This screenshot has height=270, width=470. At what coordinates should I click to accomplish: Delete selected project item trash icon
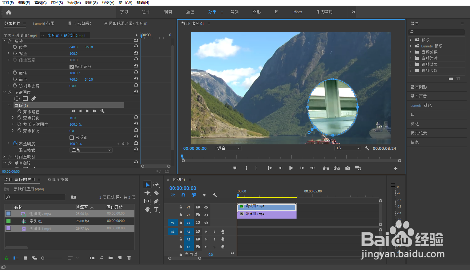[x=129, y=258]
